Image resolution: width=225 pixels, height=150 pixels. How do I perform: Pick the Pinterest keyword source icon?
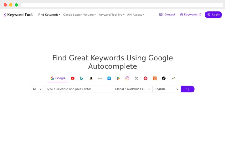(x=146, y=78)
